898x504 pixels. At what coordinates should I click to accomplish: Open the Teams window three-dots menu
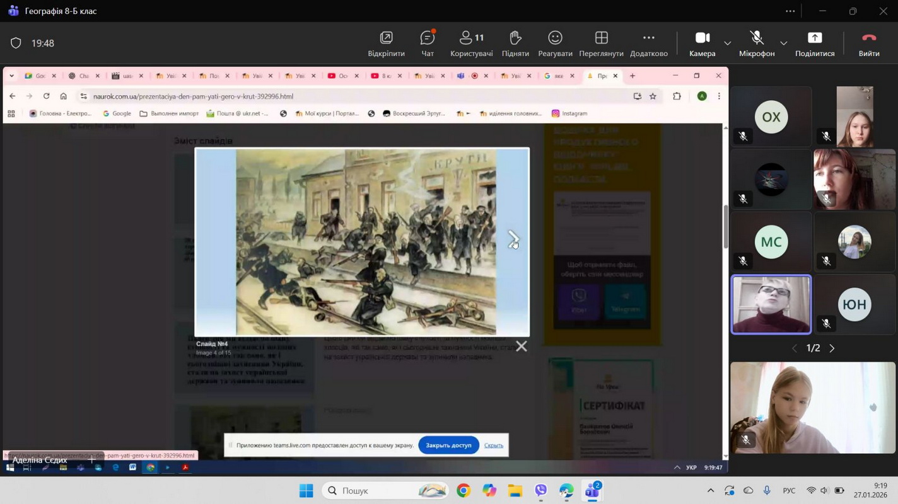(x=790, y=11)
